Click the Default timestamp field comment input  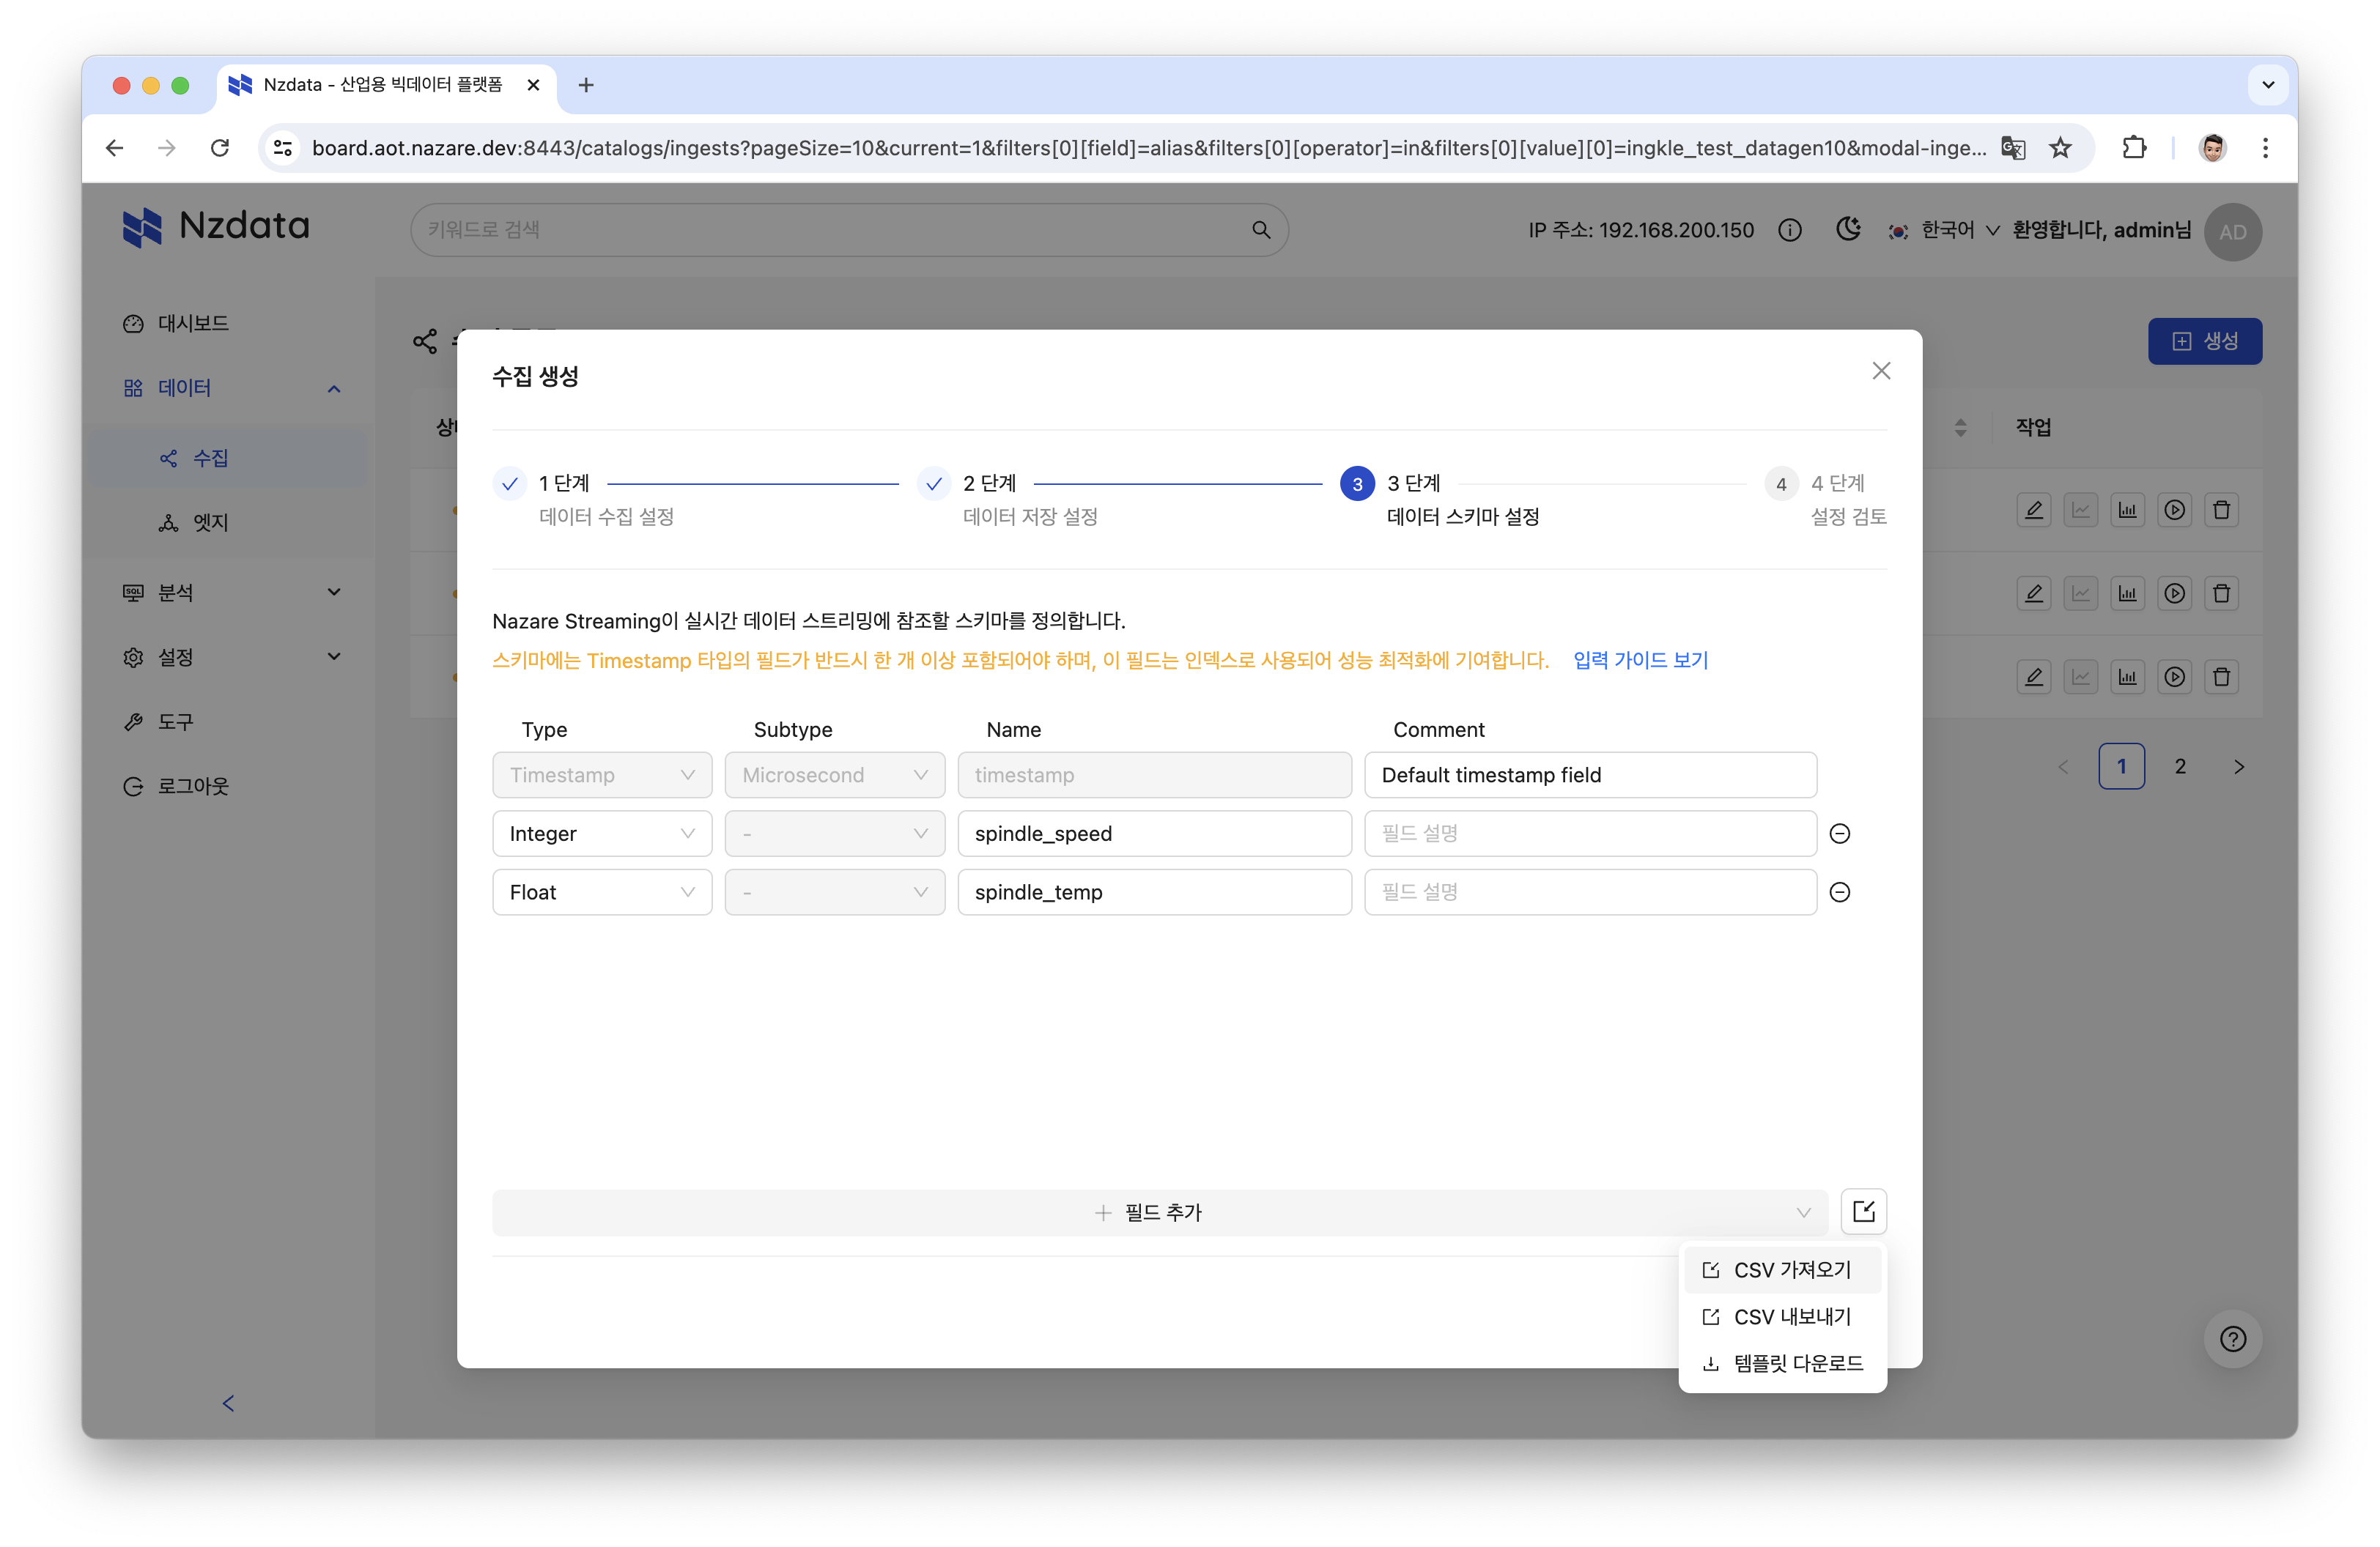pyautogui.click(x=1590, y=774)
